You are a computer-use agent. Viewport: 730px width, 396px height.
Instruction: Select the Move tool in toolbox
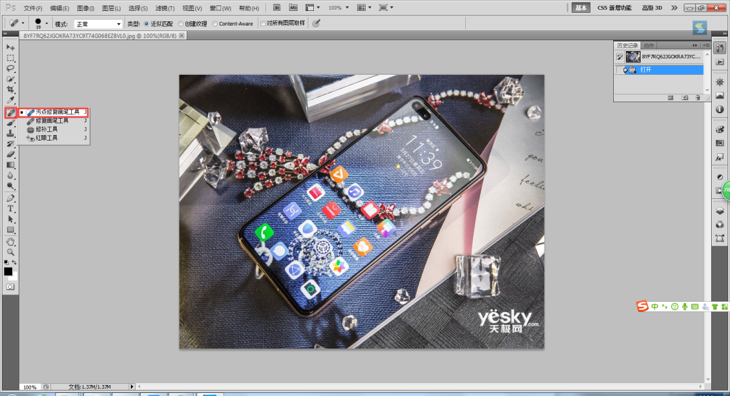[10, 47]
